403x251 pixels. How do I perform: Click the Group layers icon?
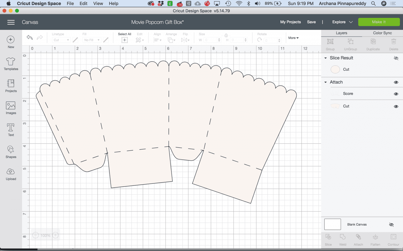click(x=330, y=42)
